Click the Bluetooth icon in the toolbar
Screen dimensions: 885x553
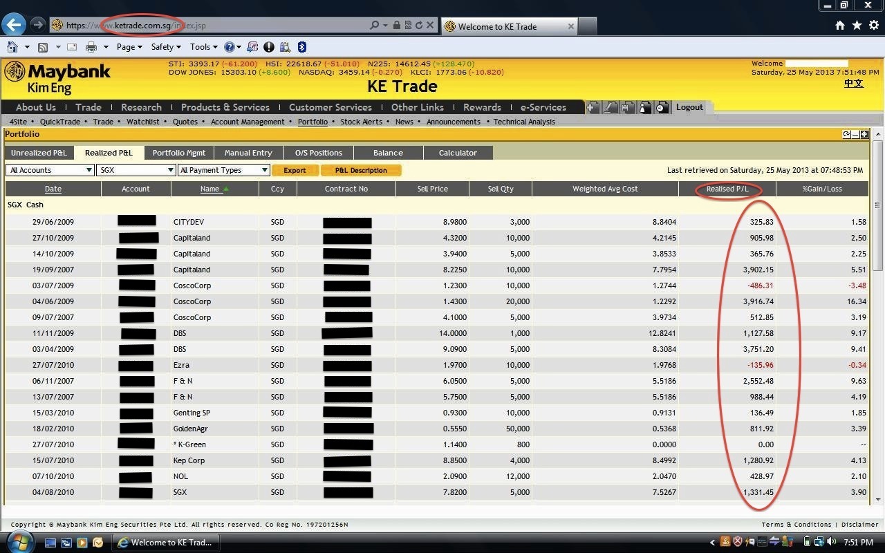301,47
